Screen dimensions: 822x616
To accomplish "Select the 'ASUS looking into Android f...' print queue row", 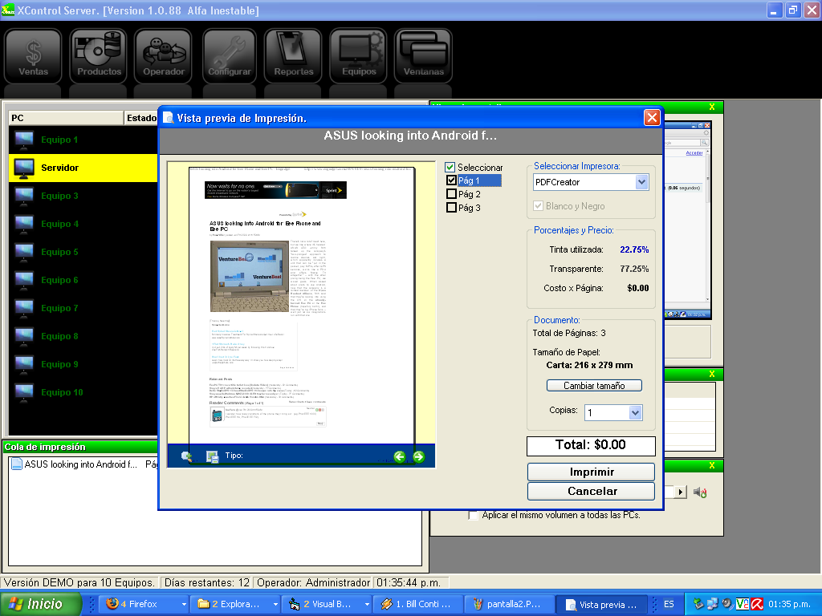I will (83, 464).
